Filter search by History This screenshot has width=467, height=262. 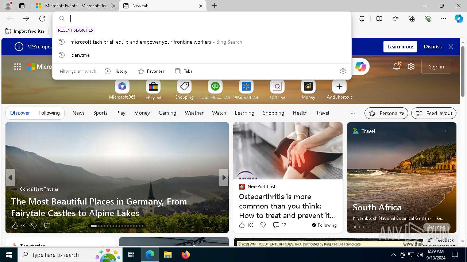coord(116,71)
